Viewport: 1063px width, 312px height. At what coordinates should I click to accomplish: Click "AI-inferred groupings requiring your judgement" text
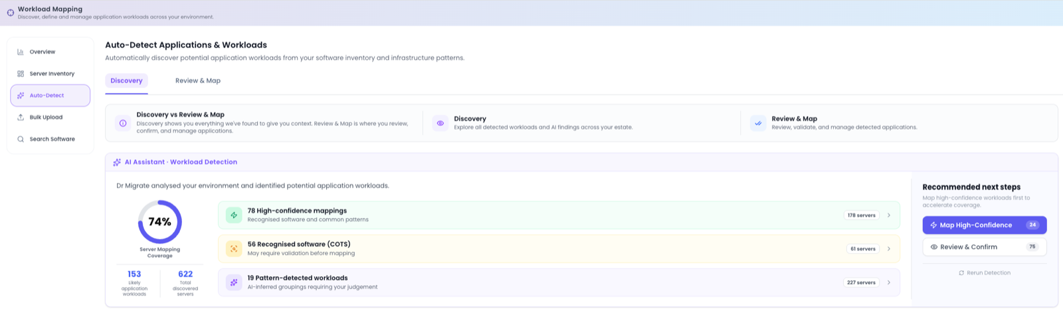[312, 287]
